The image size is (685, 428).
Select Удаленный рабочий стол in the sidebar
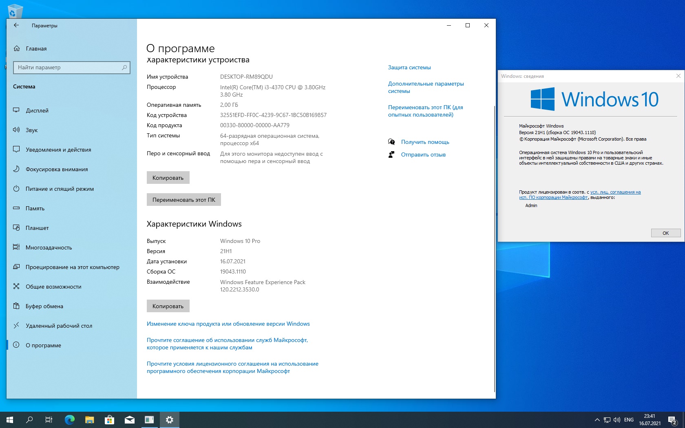[x=72, y=326]
